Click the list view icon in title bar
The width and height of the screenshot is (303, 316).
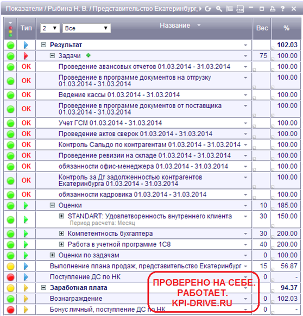[x=229, y=9]
